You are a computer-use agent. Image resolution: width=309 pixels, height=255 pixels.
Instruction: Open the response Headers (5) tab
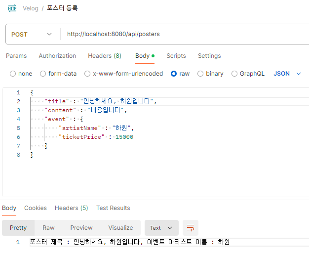(x=72, y=208)
